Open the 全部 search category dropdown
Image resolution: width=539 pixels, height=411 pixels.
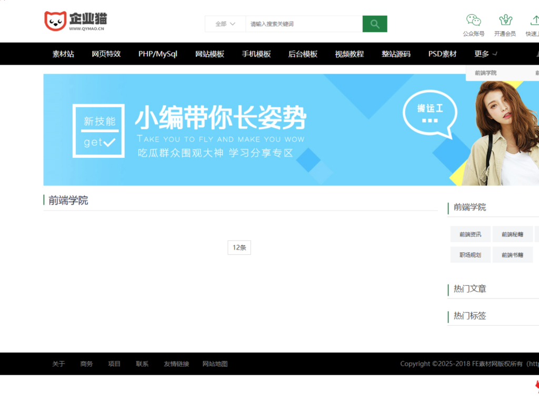tap(225, 24)
